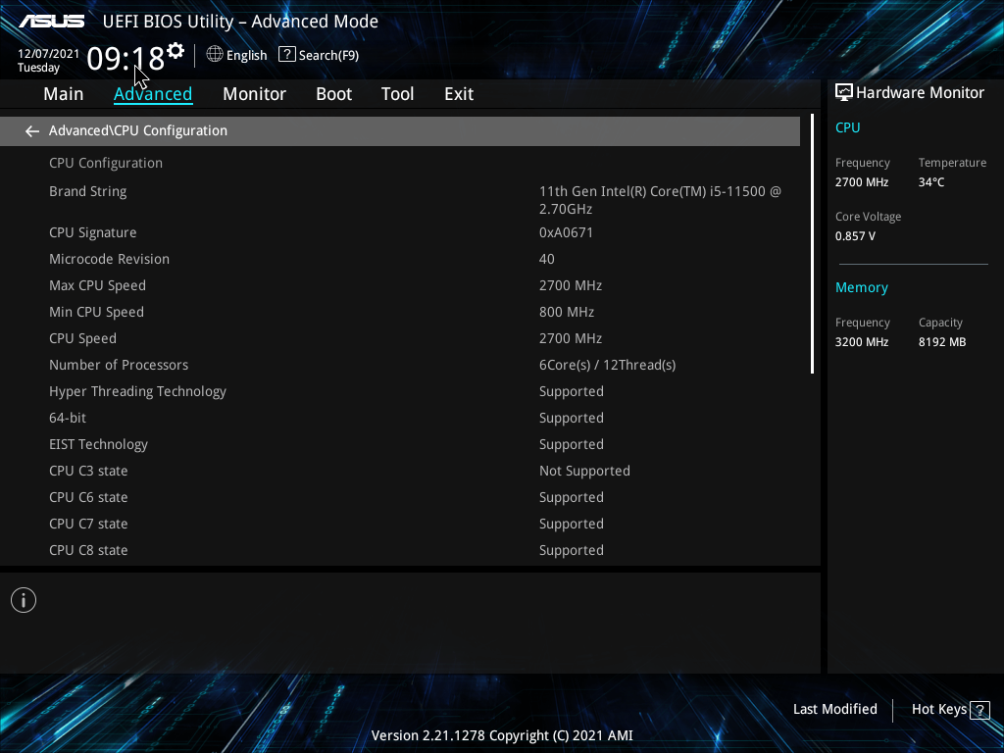Click the 09:18 clock display
1004x753 pixels.
pyautogui.click(x=125, y=59)
